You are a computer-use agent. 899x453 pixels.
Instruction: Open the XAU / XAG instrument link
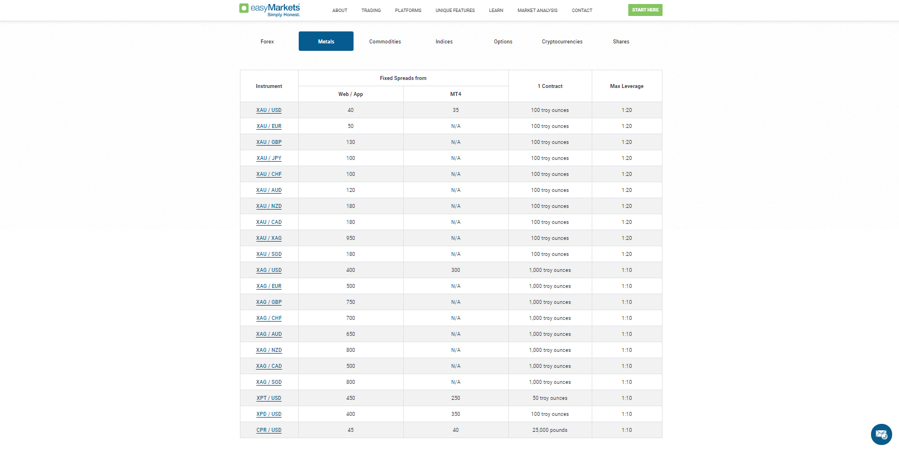click(x=269, y=238)
